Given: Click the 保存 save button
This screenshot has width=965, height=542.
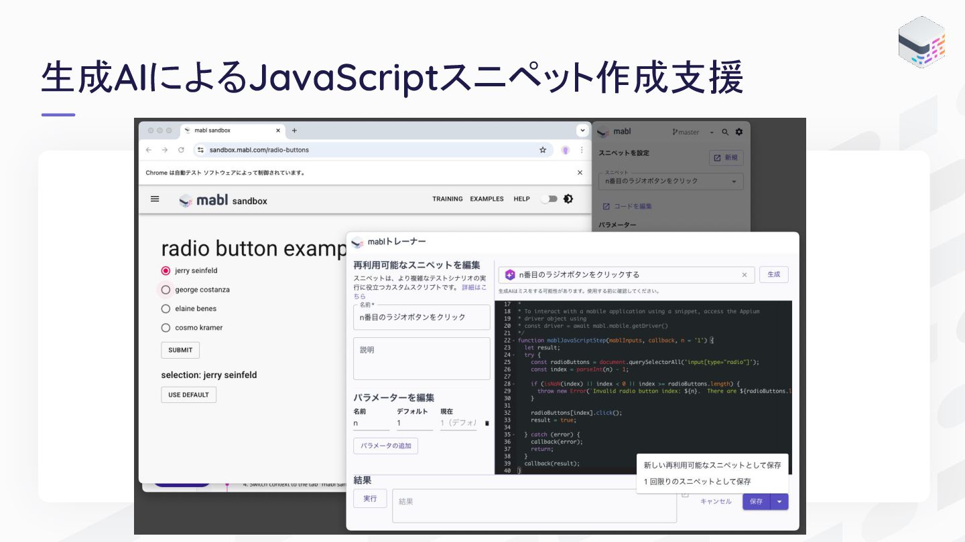Looking at the screenshot, I should tap(757, 501).
